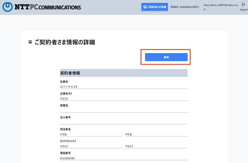248x163 pixels.
Task: Click the タントウシャメイ field デモセイ
Action: (x=91, y=146)
